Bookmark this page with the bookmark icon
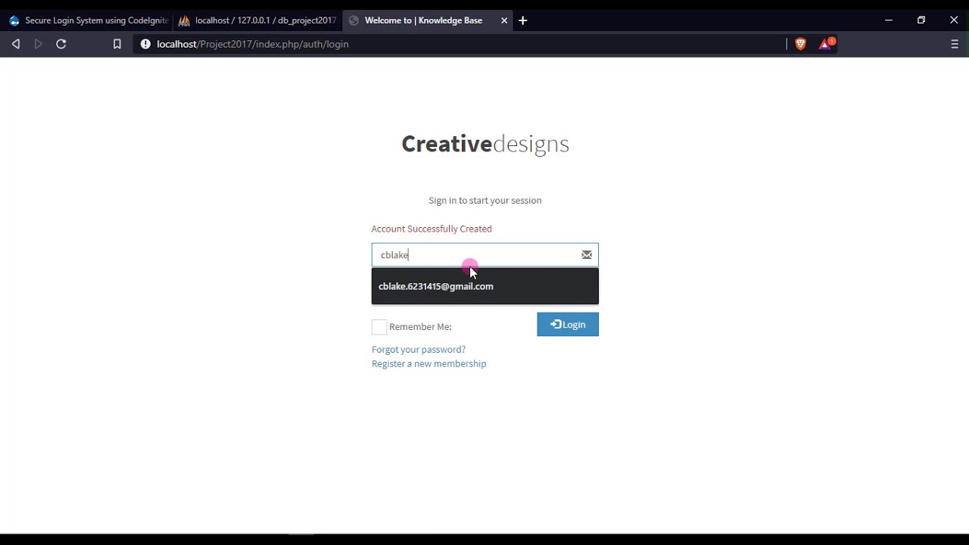Screen dimensions: 969x545 click(x=117, y=44)
